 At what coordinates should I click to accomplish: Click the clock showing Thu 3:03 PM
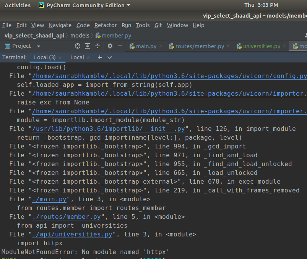pyautogui.click(x=261, y=5)
